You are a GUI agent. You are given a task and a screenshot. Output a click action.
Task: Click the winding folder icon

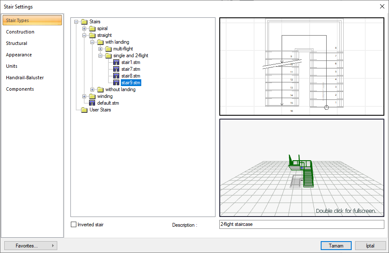click(x=92, y=96)
